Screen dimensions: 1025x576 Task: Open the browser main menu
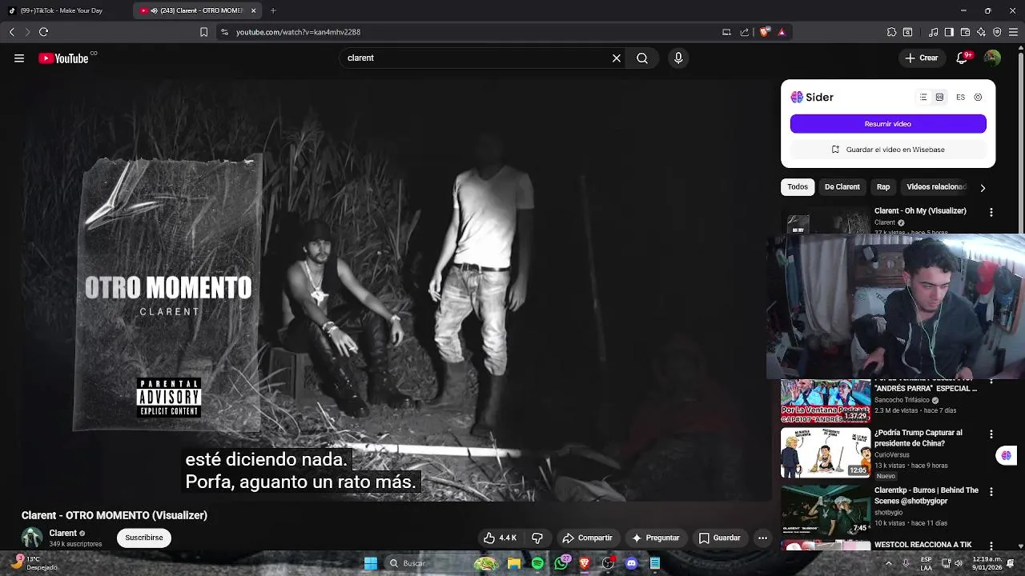coord(1013,32)
